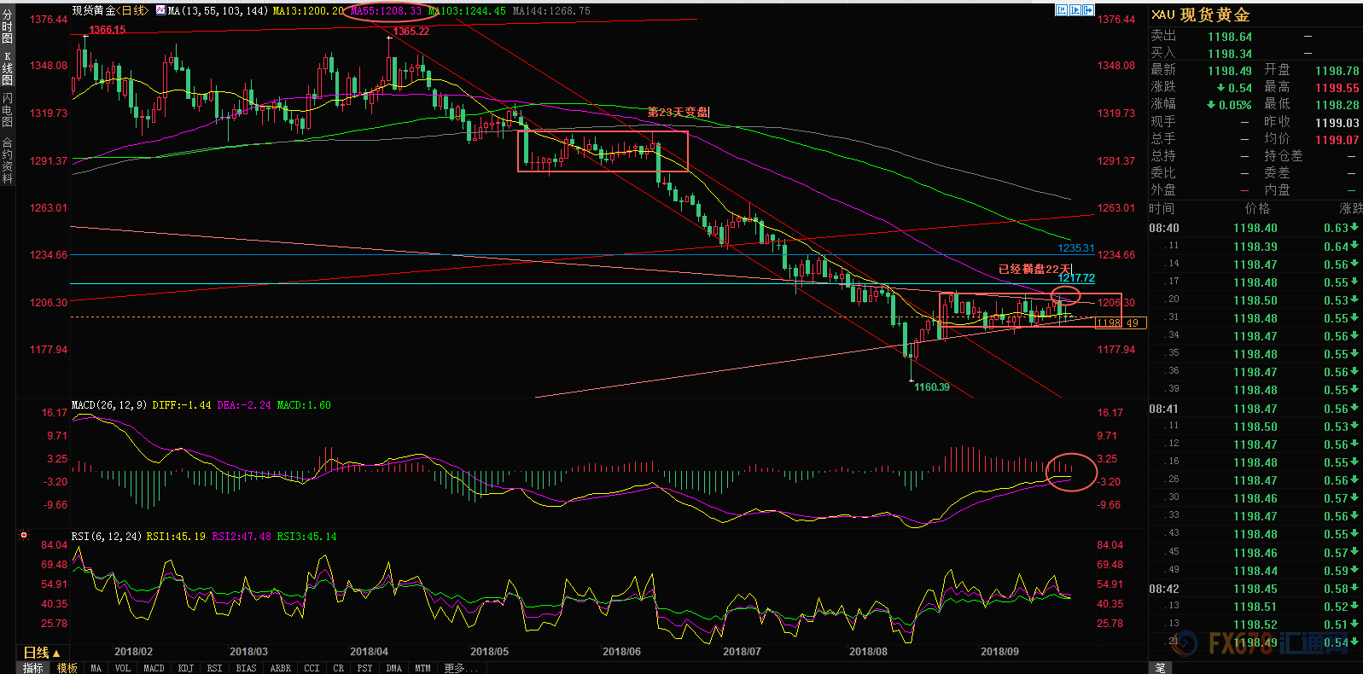Select the 模板 templates tab
Viewport: 1363px width, 674px height.
[x=67, y=668]
